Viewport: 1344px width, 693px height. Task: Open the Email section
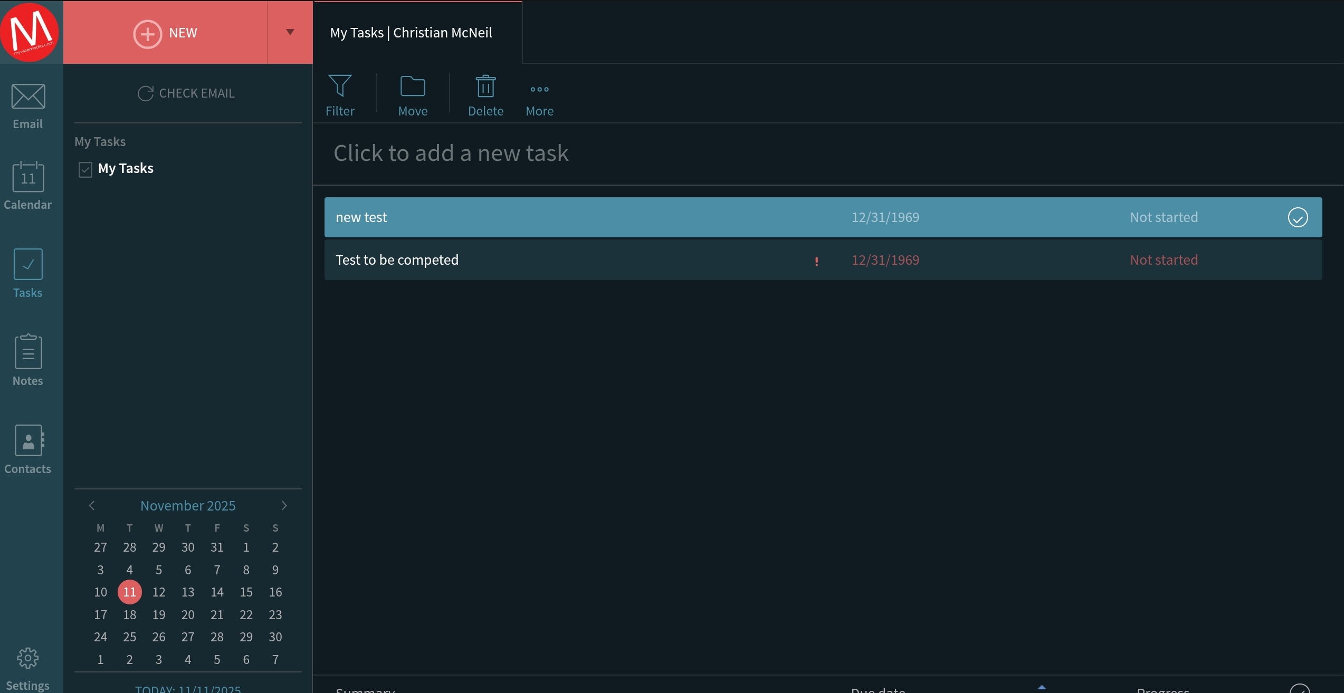[x=27, y=105]
